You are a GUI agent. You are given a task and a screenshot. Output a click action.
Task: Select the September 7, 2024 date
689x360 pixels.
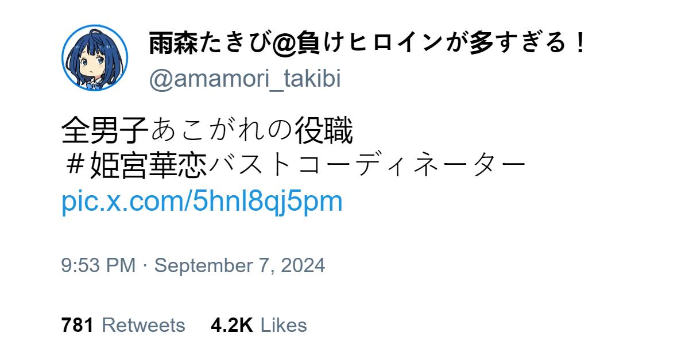click(240, 265)
